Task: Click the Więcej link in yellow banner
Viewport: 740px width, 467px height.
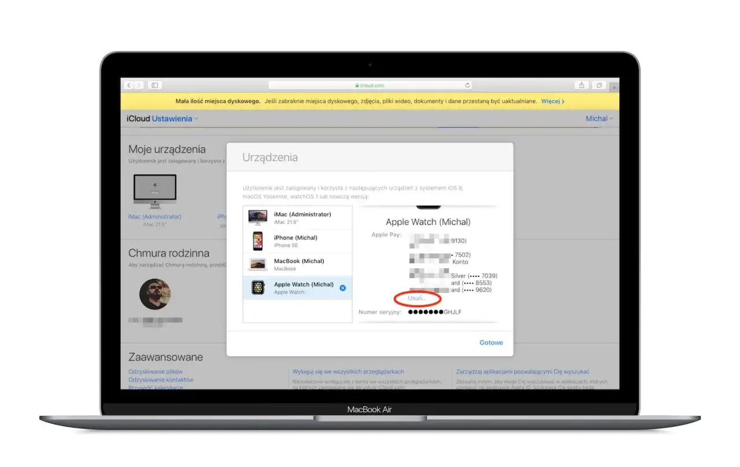Action: (553, 101)
